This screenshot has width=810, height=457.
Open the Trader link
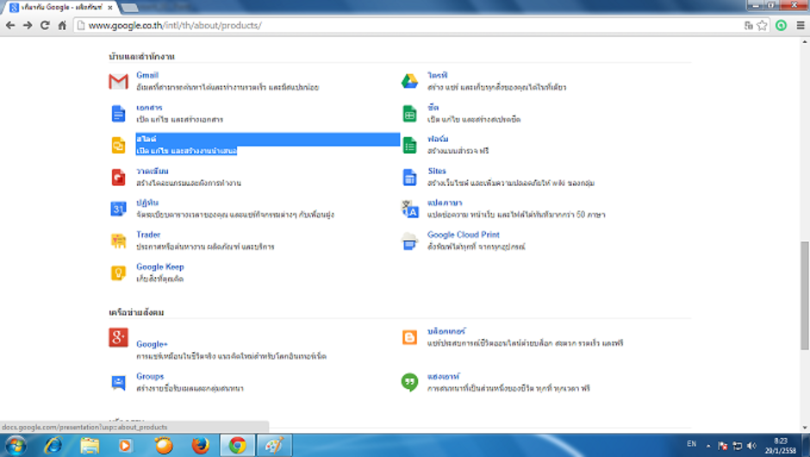click(x=148, y=235)
